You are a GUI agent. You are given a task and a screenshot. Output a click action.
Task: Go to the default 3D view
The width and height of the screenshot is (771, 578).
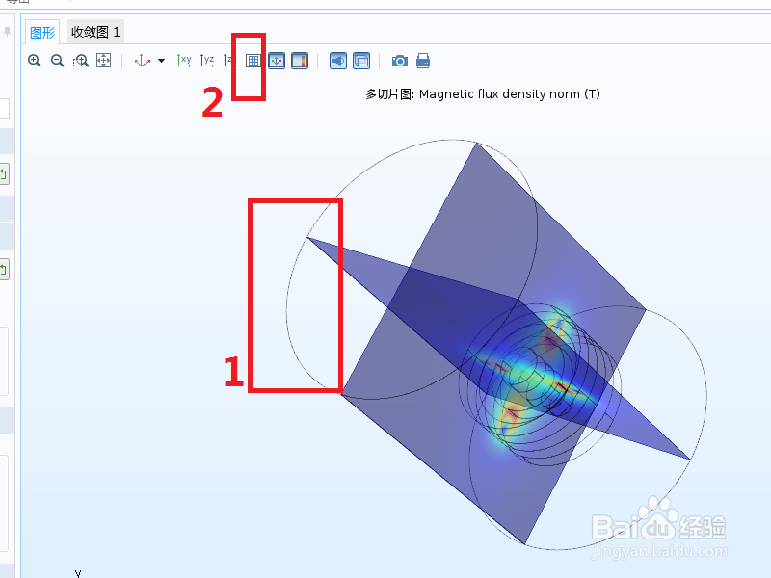point(142,61)
